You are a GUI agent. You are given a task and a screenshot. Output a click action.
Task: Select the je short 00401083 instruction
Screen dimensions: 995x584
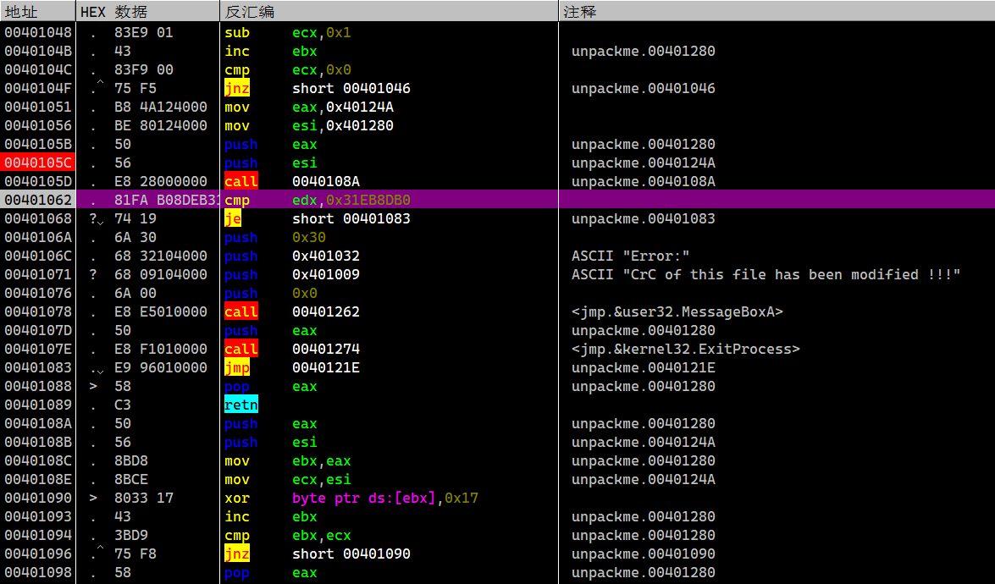pyautogui.click(x=318, y=218)
